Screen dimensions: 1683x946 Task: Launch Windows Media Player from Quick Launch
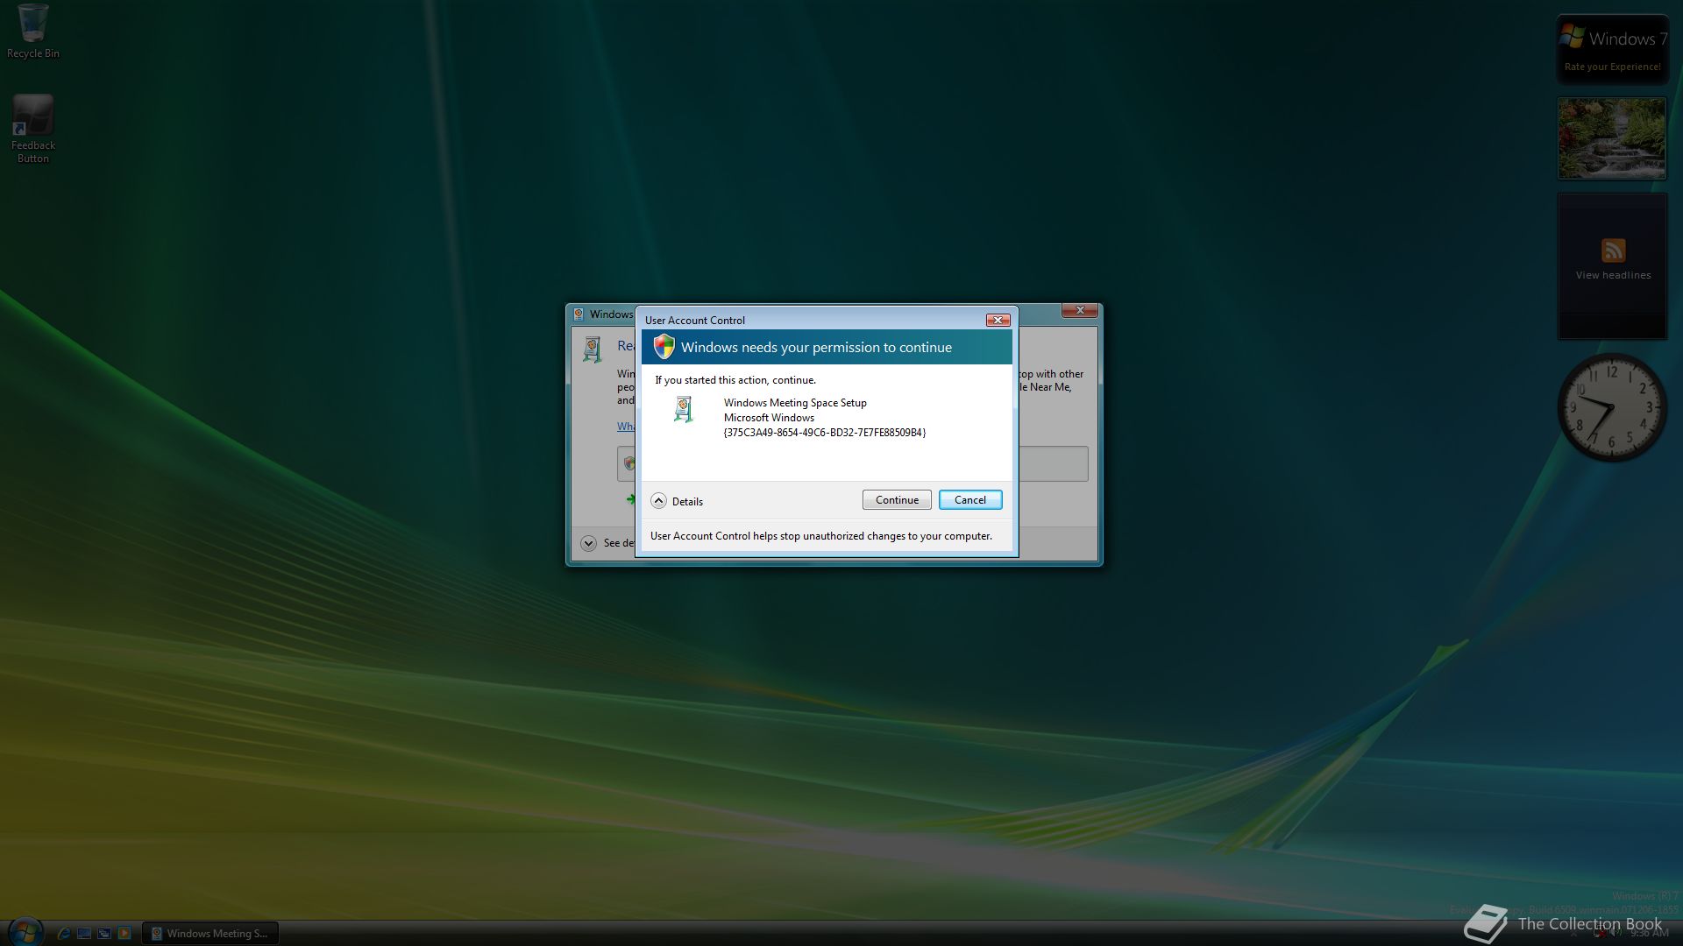(124, 934)
